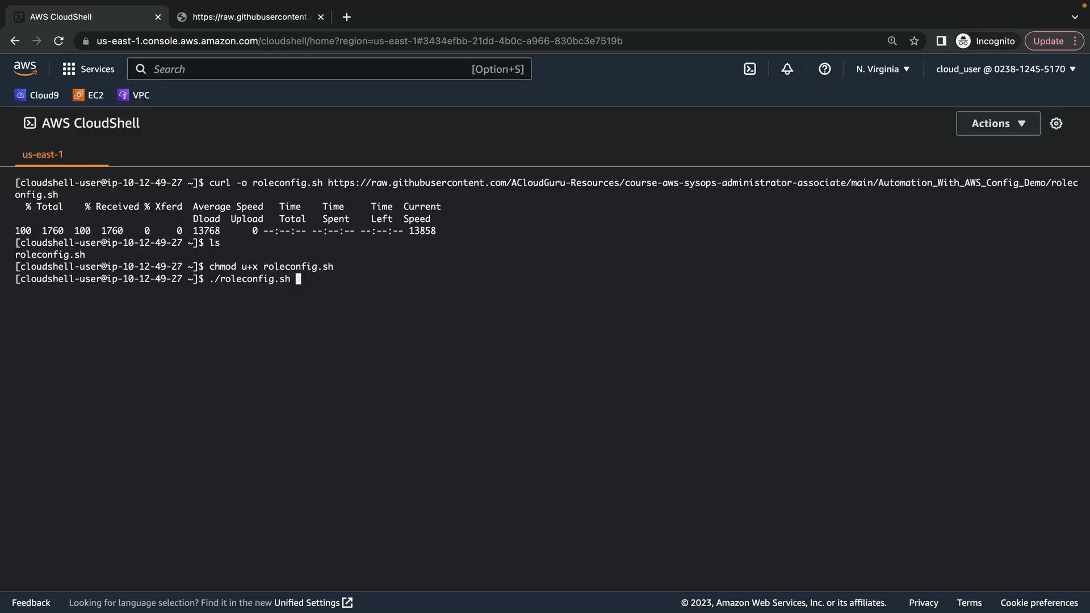Expand cloud_user account menu

coord(1005,69)
